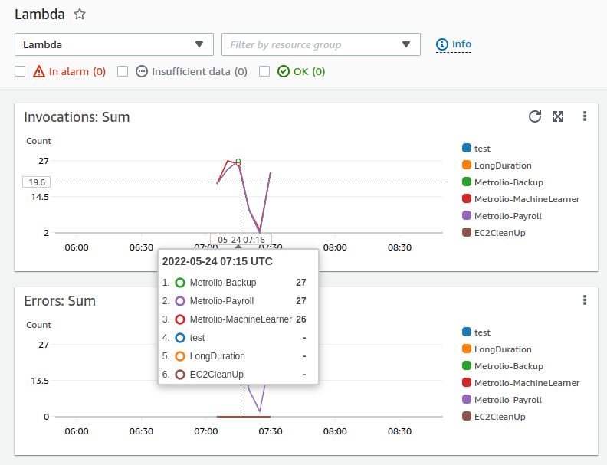
Task: Expand the Filter by resource group dropdown
Action: click(x=320, y=44)
